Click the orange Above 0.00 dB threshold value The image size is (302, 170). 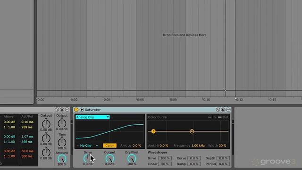click(x=9, y=151)
